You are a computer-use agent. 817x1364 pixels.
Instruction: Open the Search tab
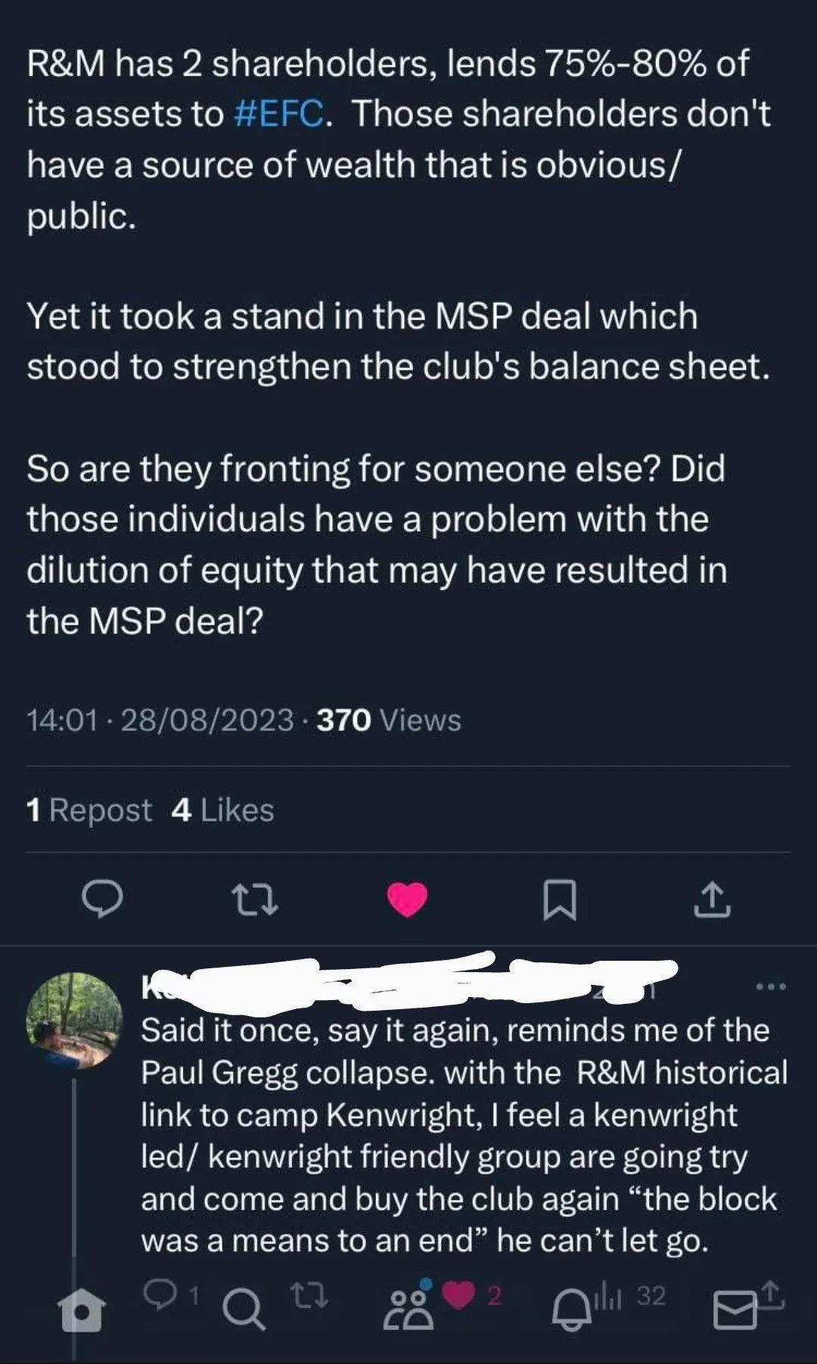pyautogui.click(x=244, y=1310)
